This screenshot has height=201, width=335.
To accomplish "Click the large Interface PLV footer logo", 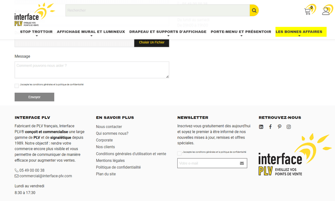I will (295, 155).
